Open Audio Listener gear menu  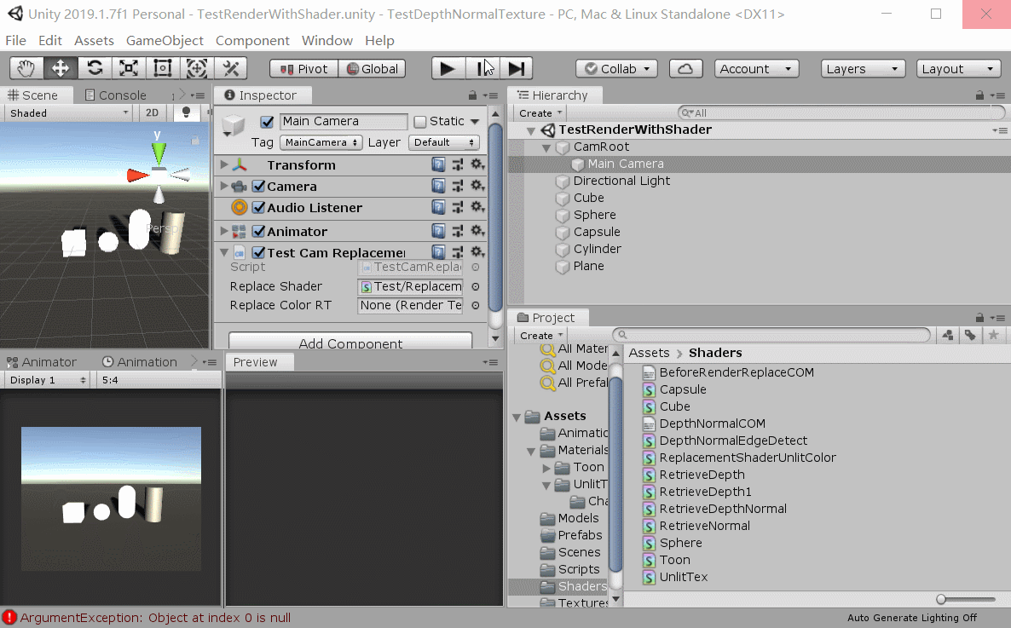pyautogui.click(x=477, y=207)
